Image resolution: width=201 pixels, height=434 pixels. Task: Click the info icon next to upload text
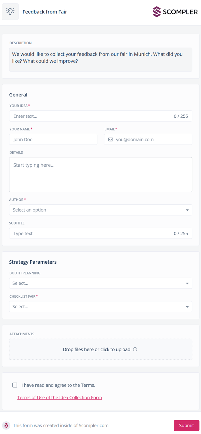click(x=135, y=349)
